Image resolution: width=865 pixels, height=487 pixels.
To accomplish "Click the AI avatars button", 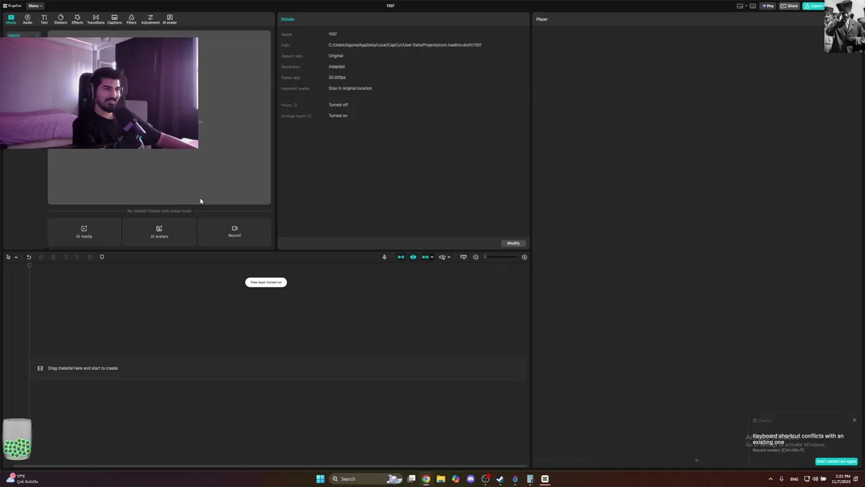I will click(x=159, y=231).
